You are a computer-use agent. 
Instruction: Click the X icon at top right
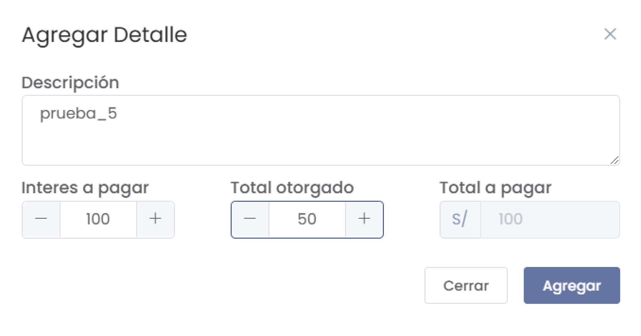point(610,34)
